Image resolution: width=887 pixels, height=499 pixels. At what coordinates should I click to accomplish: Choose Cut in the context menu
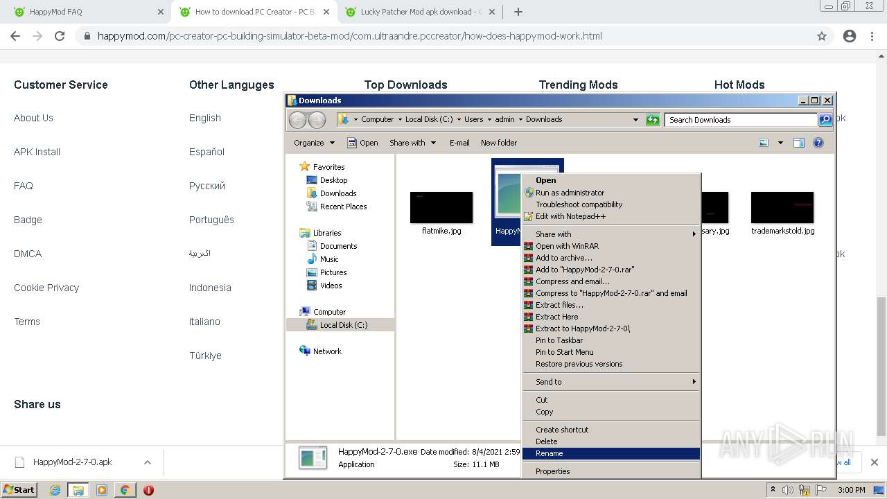click(x=611, y=400)
